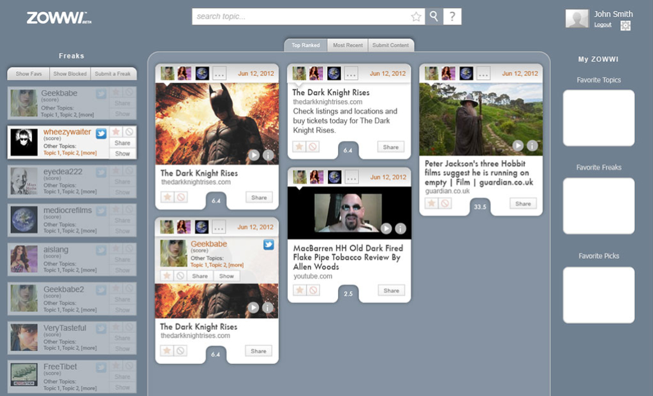
Task: Open the Submit a Freak tab
Action: pyautogui.click(x=113, y=74)
